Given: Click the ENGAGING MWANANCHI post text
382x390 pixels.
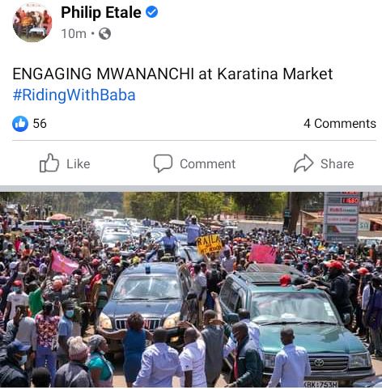Looking at the screenshot, I should click(x=172, y=74).
